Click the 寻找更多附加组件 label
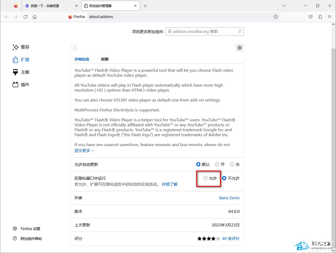The image size is (336, 253). point(148,32)
